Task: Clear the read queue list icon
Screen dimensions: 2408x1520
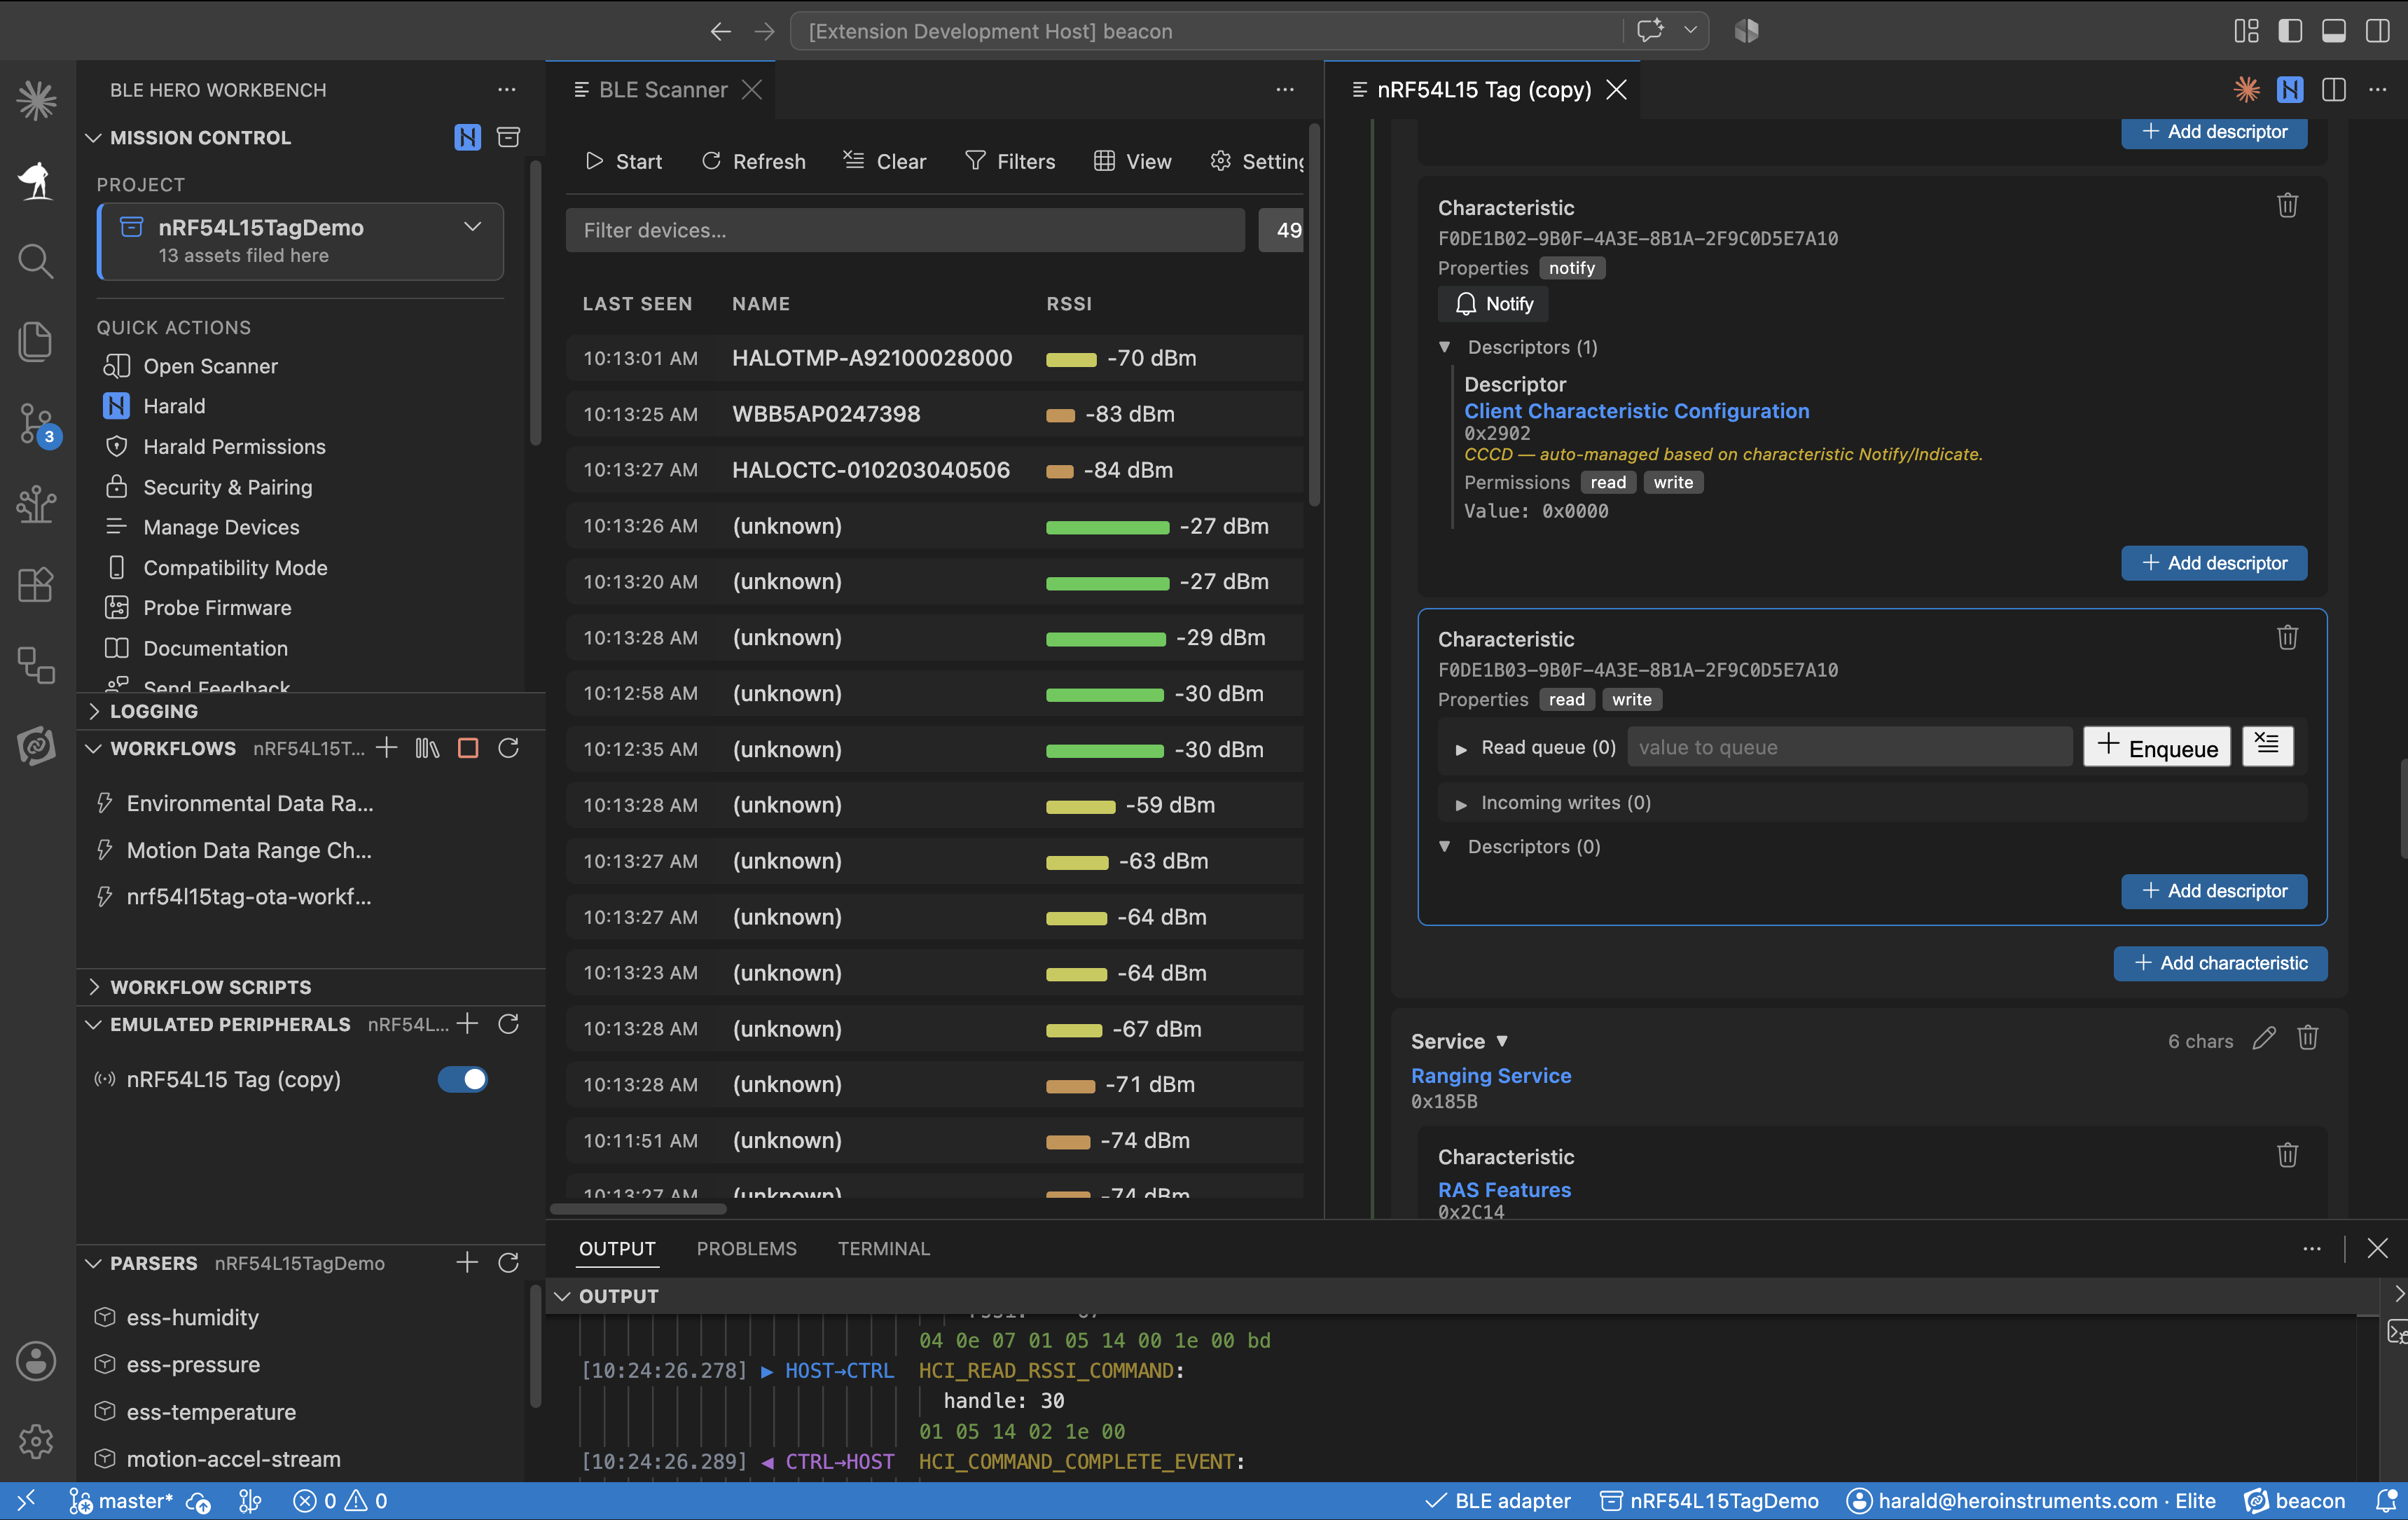Action: click(2267, 746)
